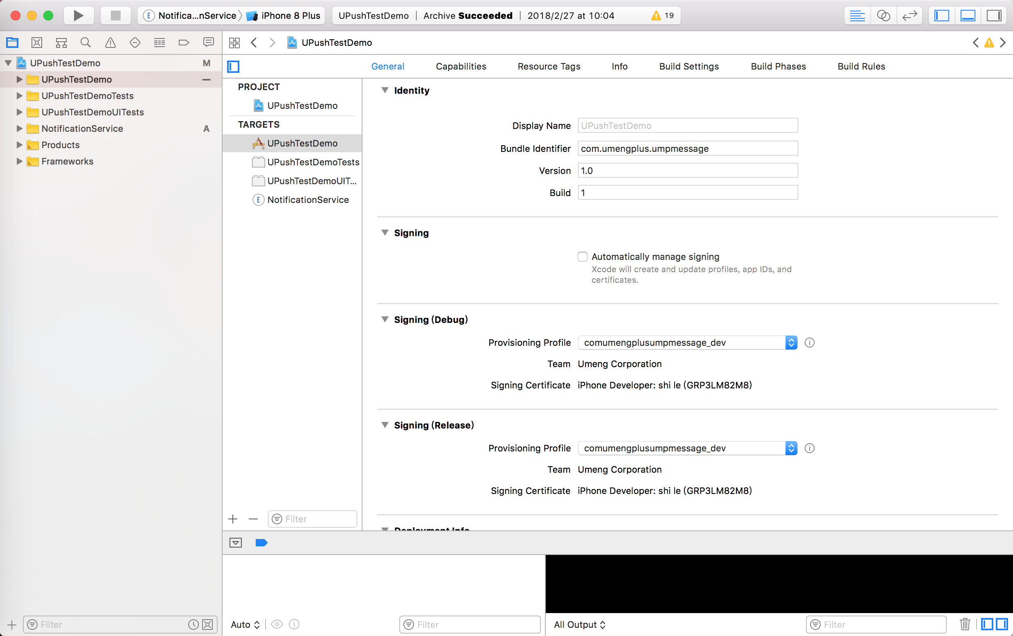Switch to the Standard editor
Screen dimensions: 1013x636
[x=858, y=16]
